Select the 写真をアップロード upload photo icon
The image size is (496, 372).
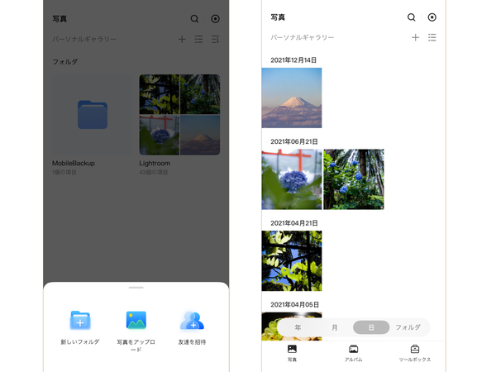pos(136,320)
